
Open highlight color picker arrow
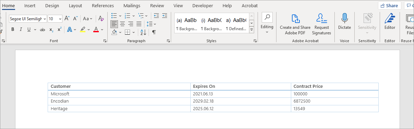click(x=88, y=30)
